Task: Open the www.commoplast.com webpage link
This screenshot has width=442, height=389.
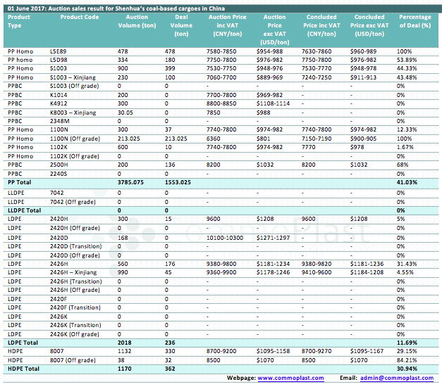Action: pyautogui.click(x=290, y=378)
